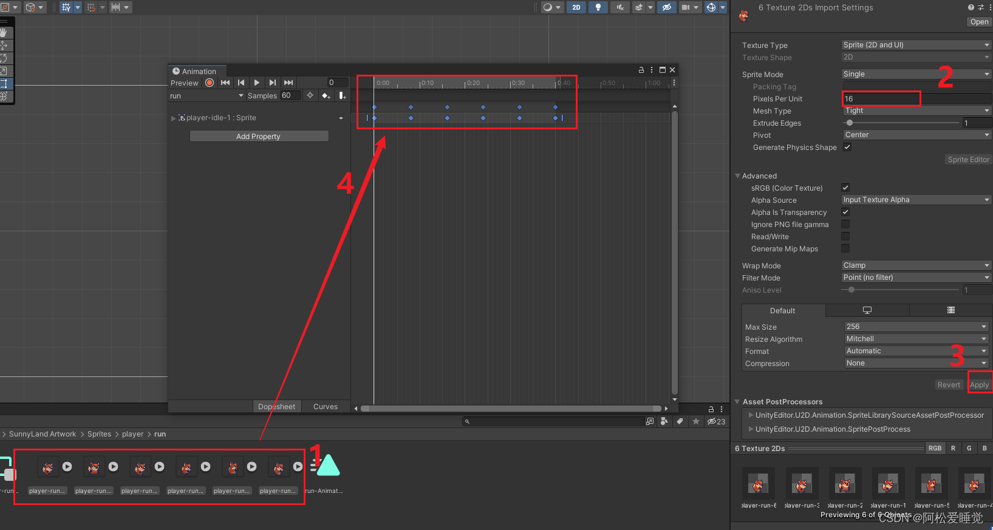Enable Generate Mip Maps checkbox
Screen dimensions: 993x530
[x=845, y=248]
